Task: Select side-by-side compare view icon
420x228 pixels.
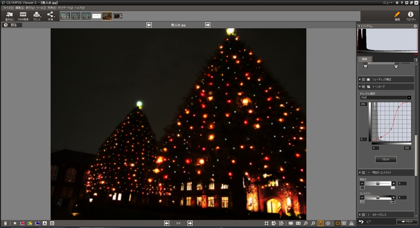Action: 344,223
